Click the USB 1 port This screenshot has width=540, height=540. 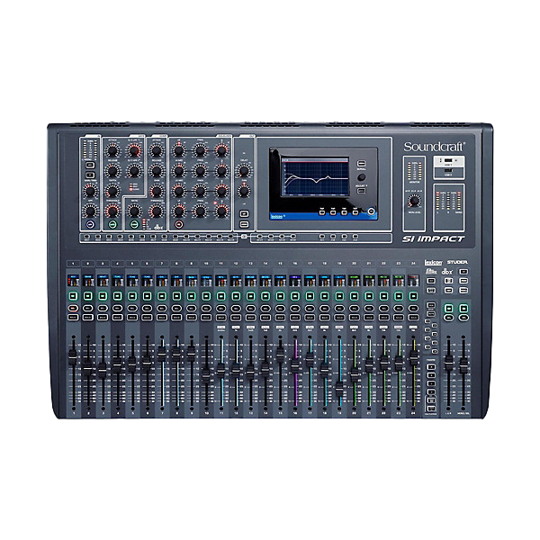[448, 160]
